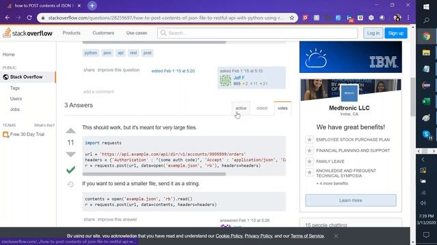Open the Use cases menu item
The height and width of the screenshot is (245, 437).
click(137, 33)
